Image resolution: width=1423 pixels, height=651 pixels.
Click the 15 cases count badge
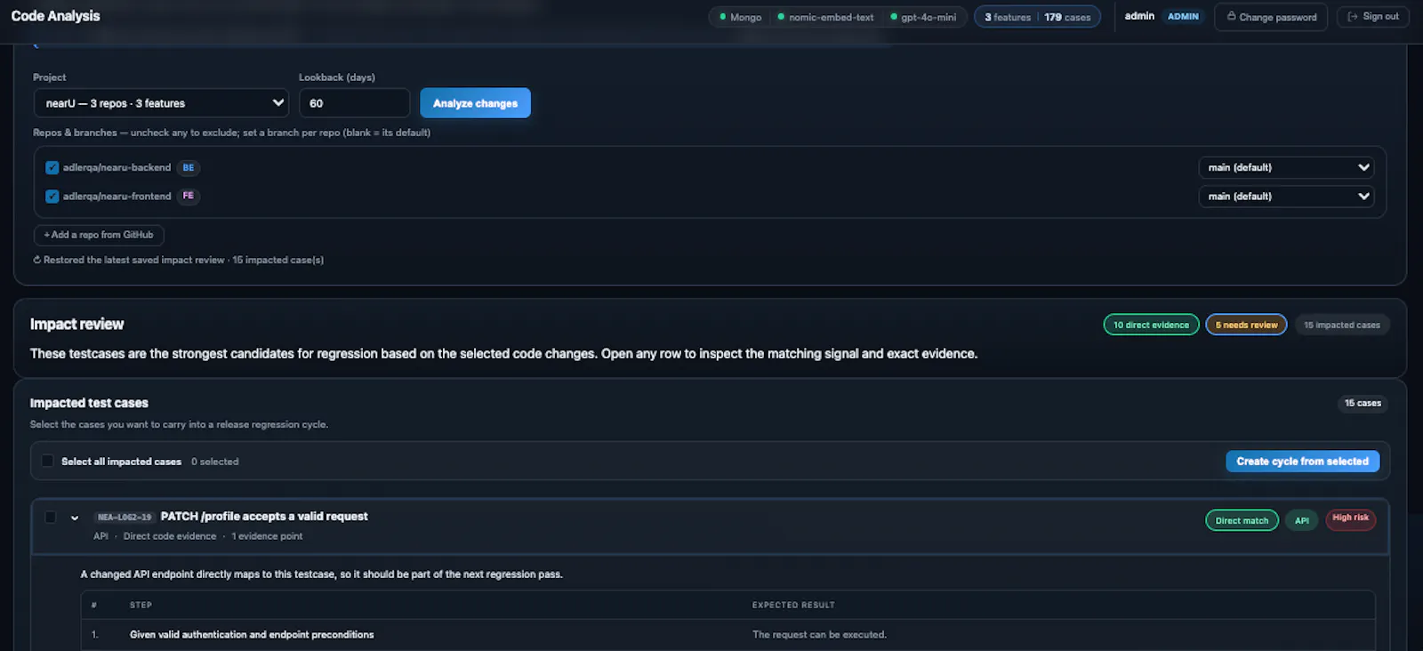click(1363, 403)
